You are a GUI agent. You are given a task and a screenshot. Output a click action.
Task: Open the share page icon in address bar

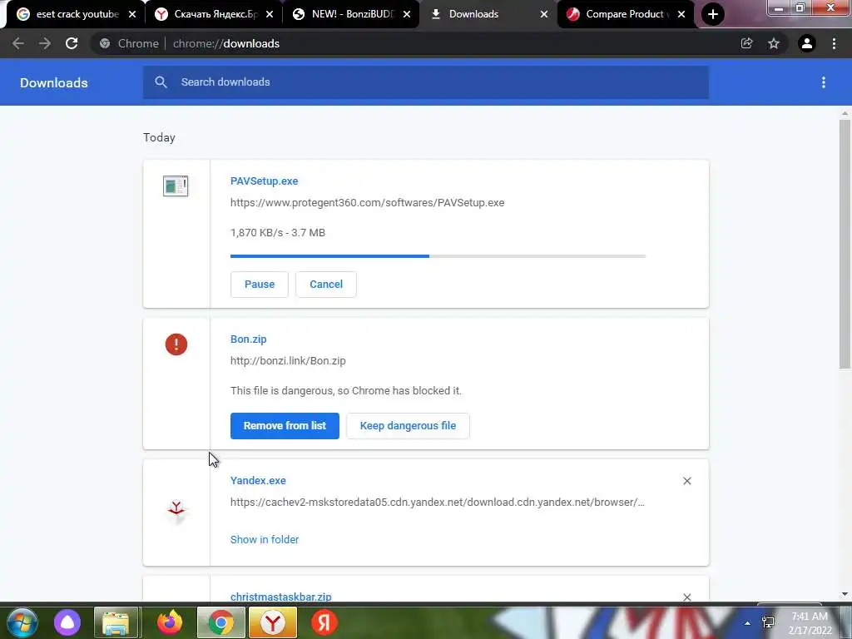tap(746, 43)
